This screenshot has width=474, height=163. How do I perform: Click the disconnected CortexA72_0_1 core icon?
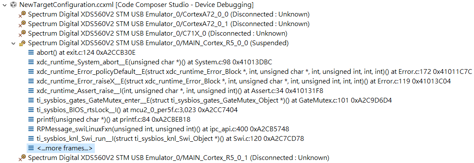click(x=22, y=24)
